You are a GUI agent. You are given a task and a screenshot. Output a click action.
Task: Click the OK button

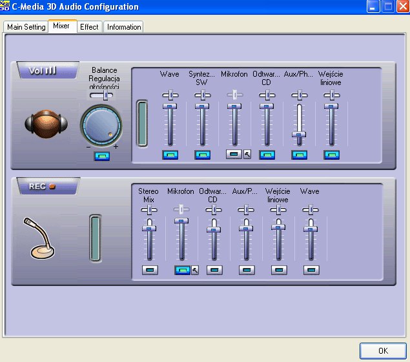click(x=383, y=351)
